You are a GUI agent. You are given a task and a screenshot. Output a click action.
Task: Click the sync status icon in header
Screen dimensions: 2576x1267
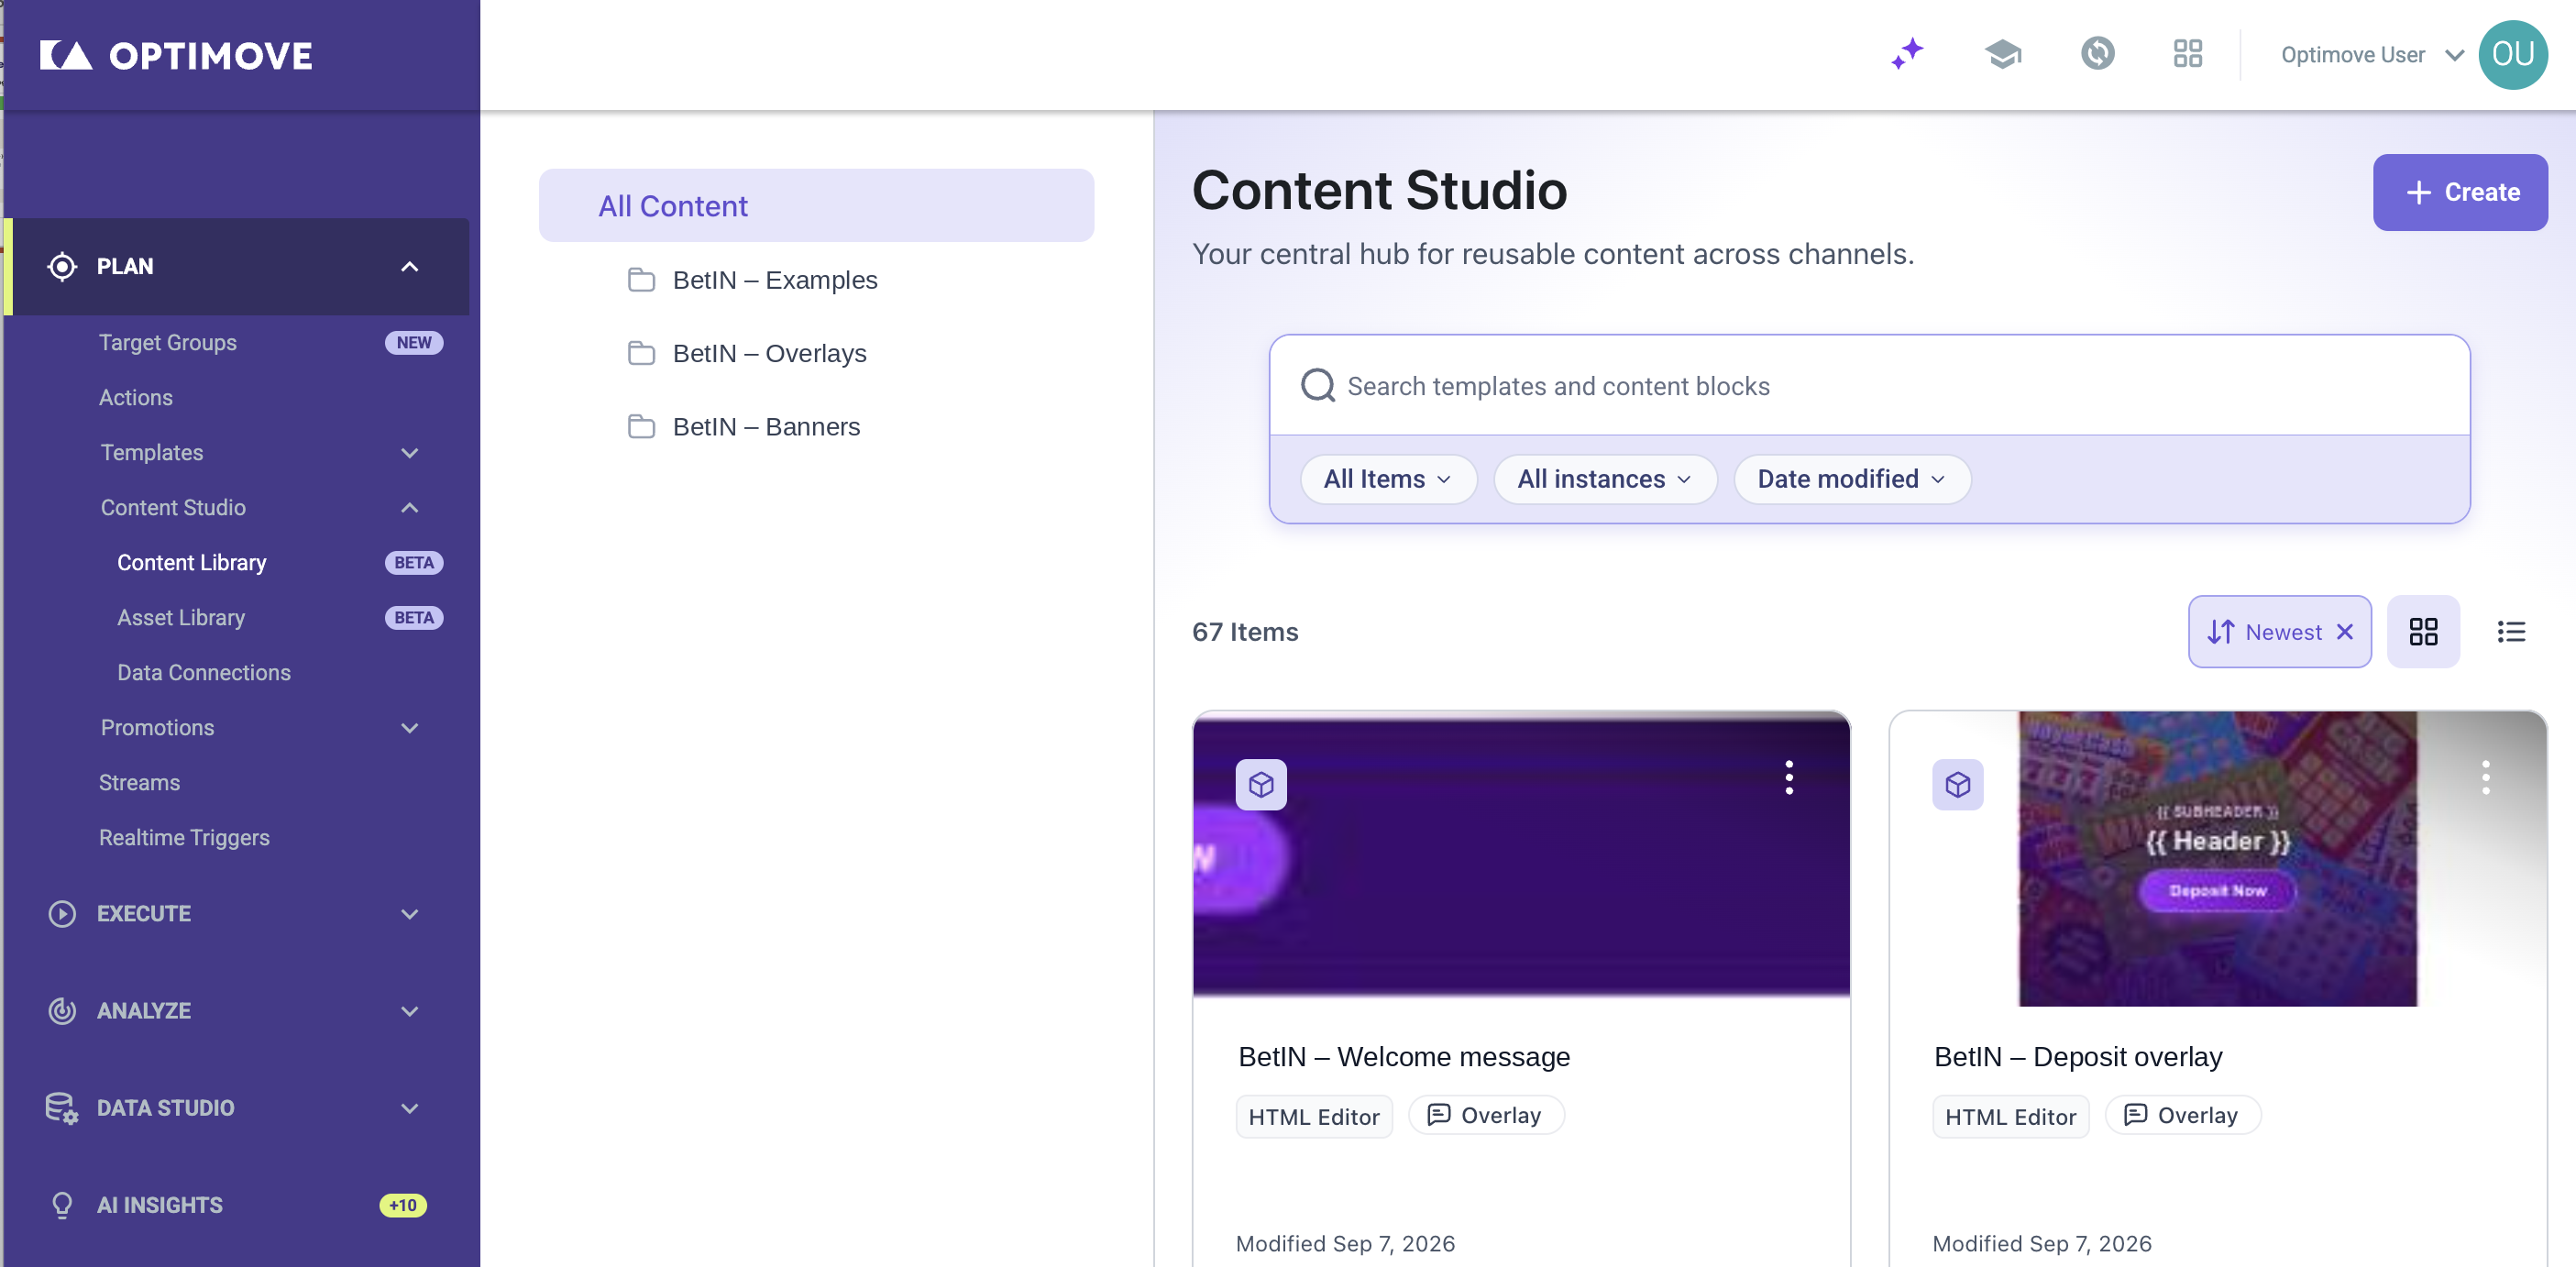coord(2097,53)
